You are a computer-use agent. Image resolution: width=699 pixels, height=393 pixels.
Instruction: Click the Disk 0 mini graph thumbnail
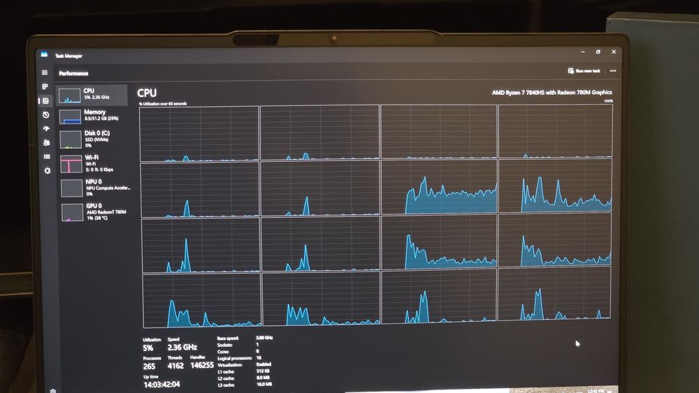pos(71,140)
